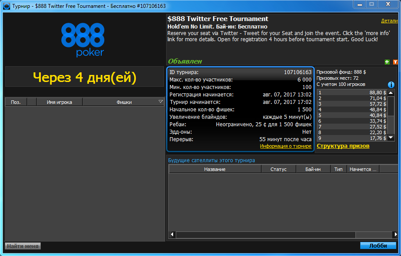The image size is (401, 256).
Task: Click the $888 Twitter Free Tournament heading
Action: point(218,19)
